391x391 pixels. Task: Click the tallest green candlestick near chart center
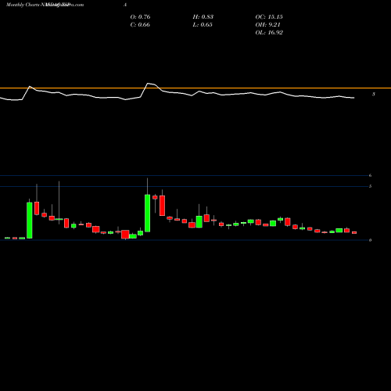(x=148, y=213)
